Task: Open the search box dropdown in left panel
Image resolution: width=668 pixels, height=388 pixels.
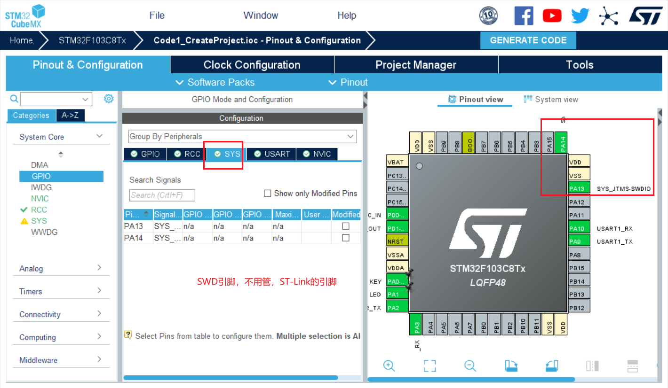Action: pyautogui.click(x=86, y=99)
